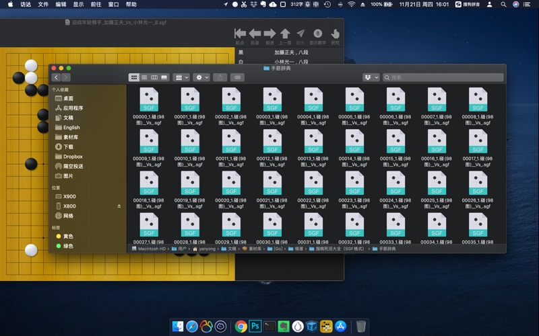Open the 前往 menu in menu bar

pos(96,4)
